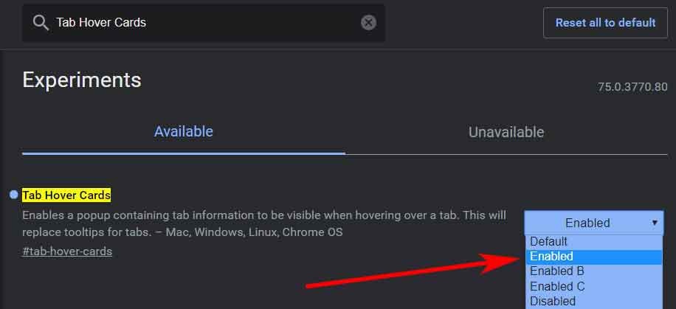Choose the highlighted Enabled option in the list
Image resolution: width=676 pixels, height=309 pixels.
click(x=551, y=257)
